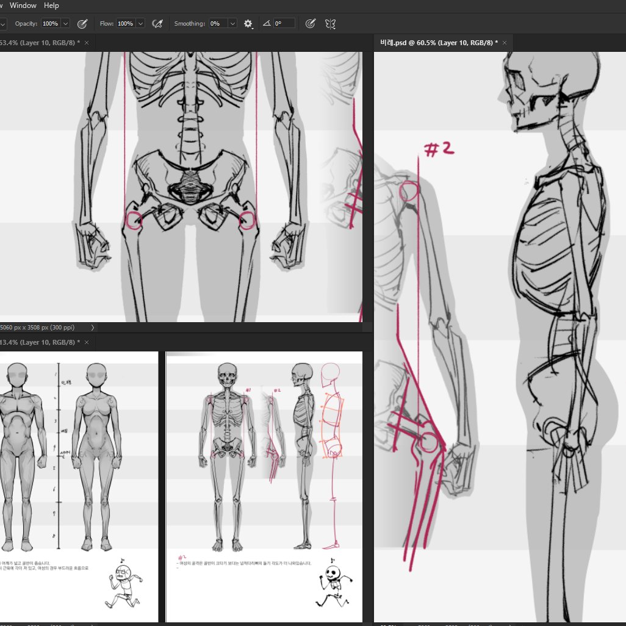Click the Opacity value field
The height and width of the screenshot is (626, 626).
tap(51, 24)
